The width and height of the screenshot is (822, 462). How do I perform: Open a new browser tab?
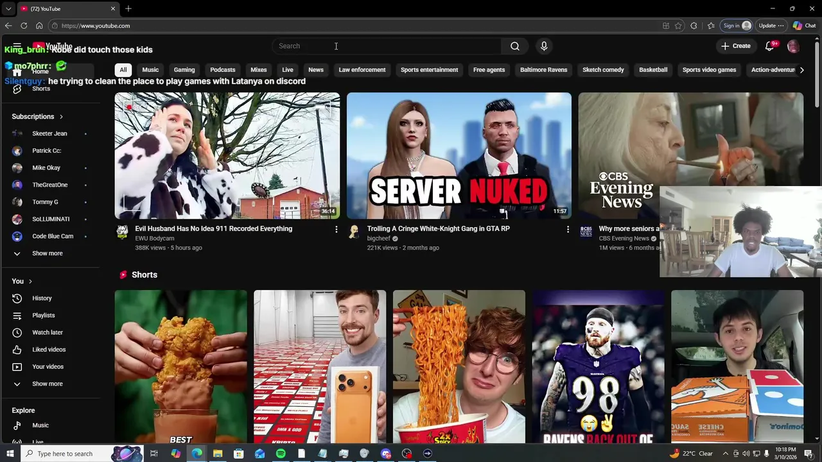[x=128, y=8]
